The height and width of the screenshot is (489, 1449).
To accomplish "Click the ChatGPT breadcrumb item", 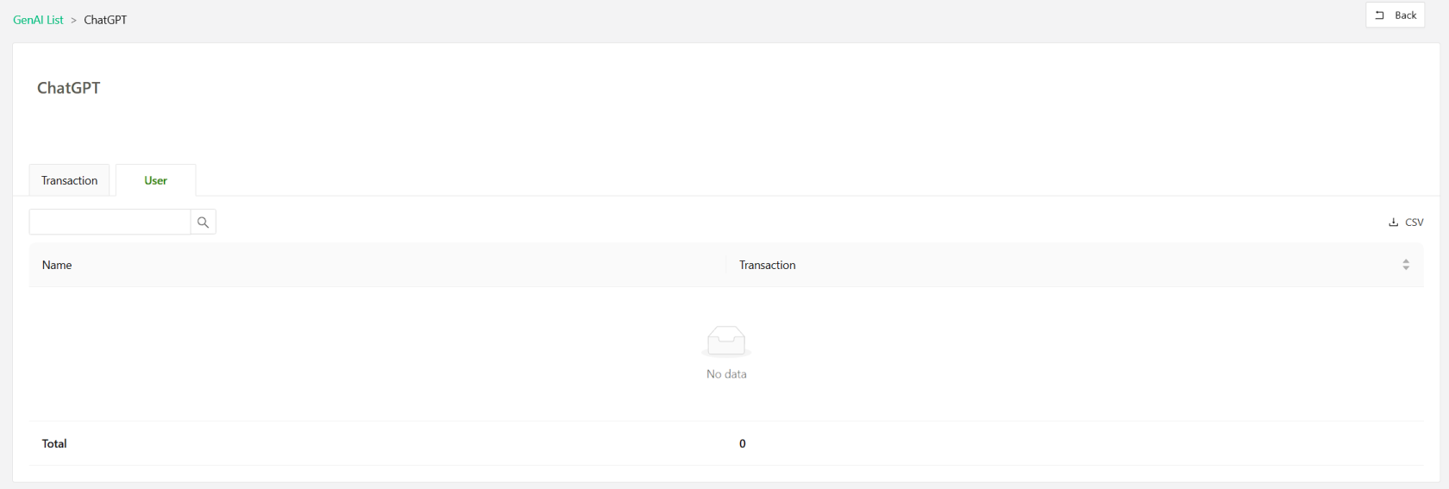I will [105, 20].
